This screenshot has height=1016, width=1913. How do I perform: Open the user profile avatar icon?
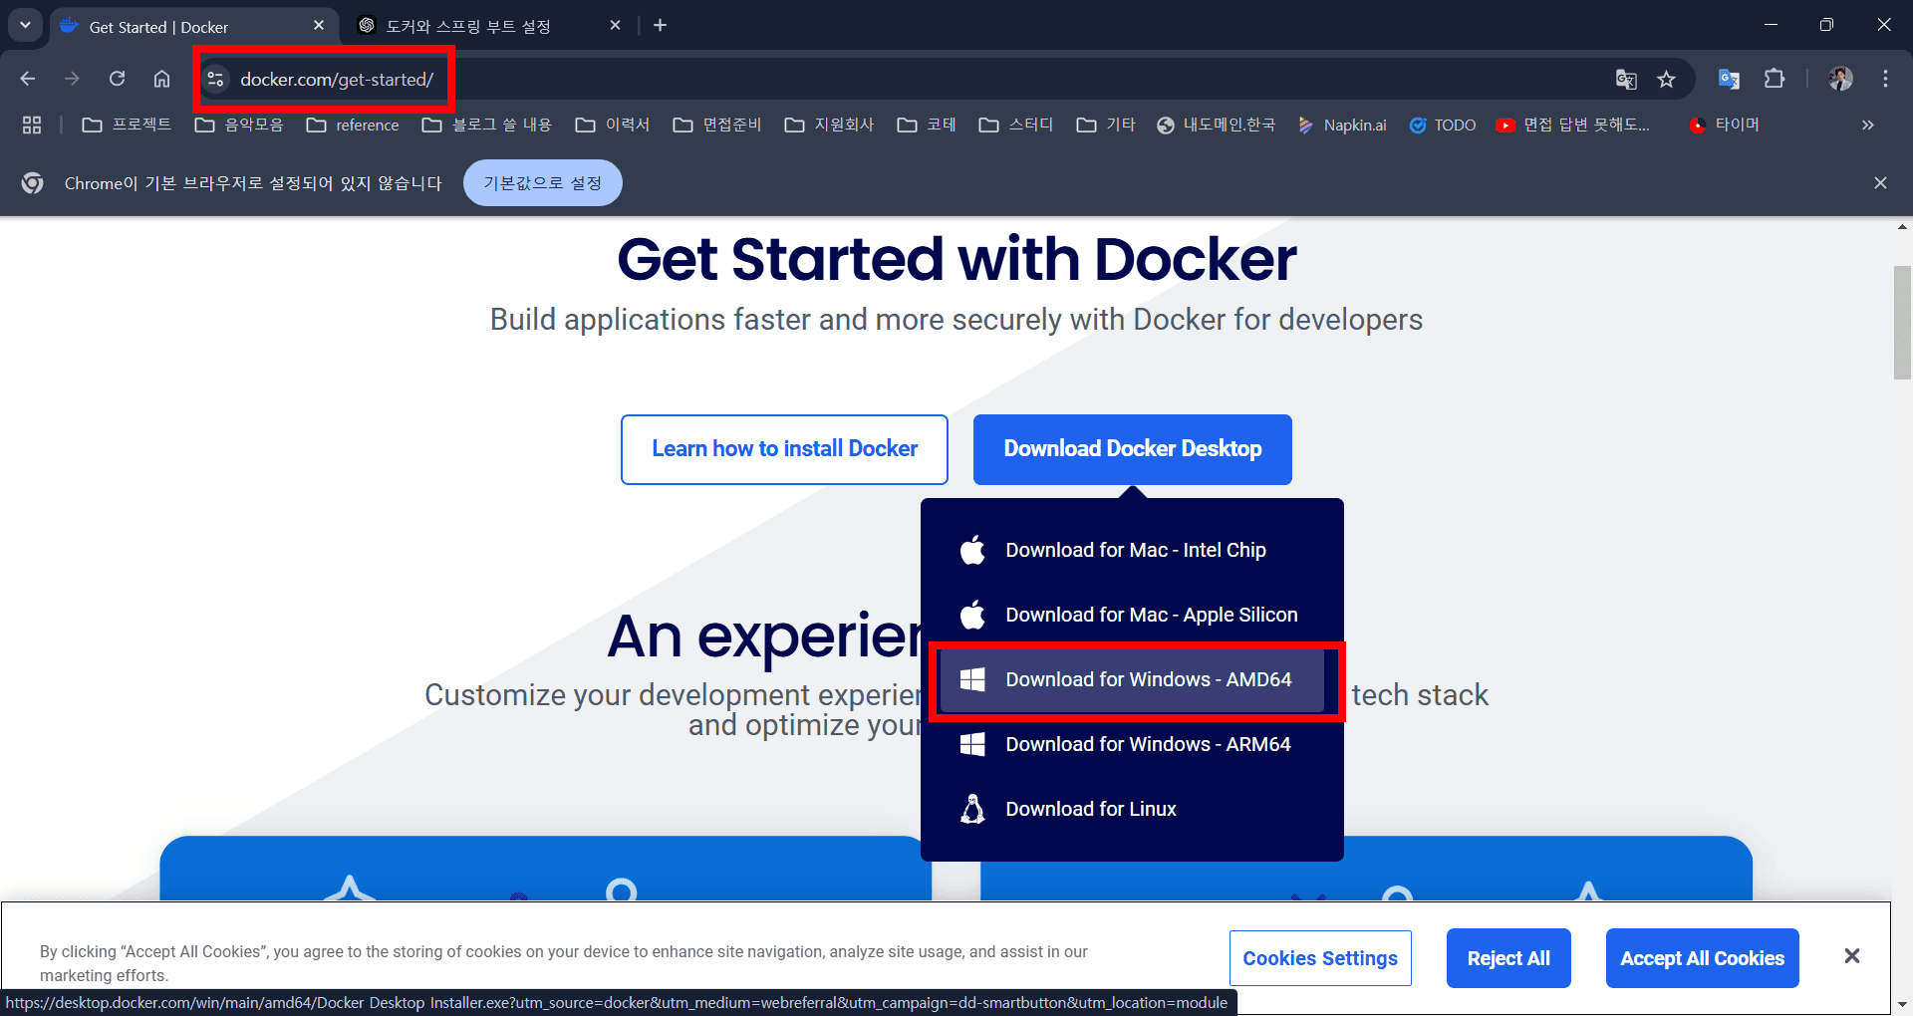click(x=1840, y=79)
